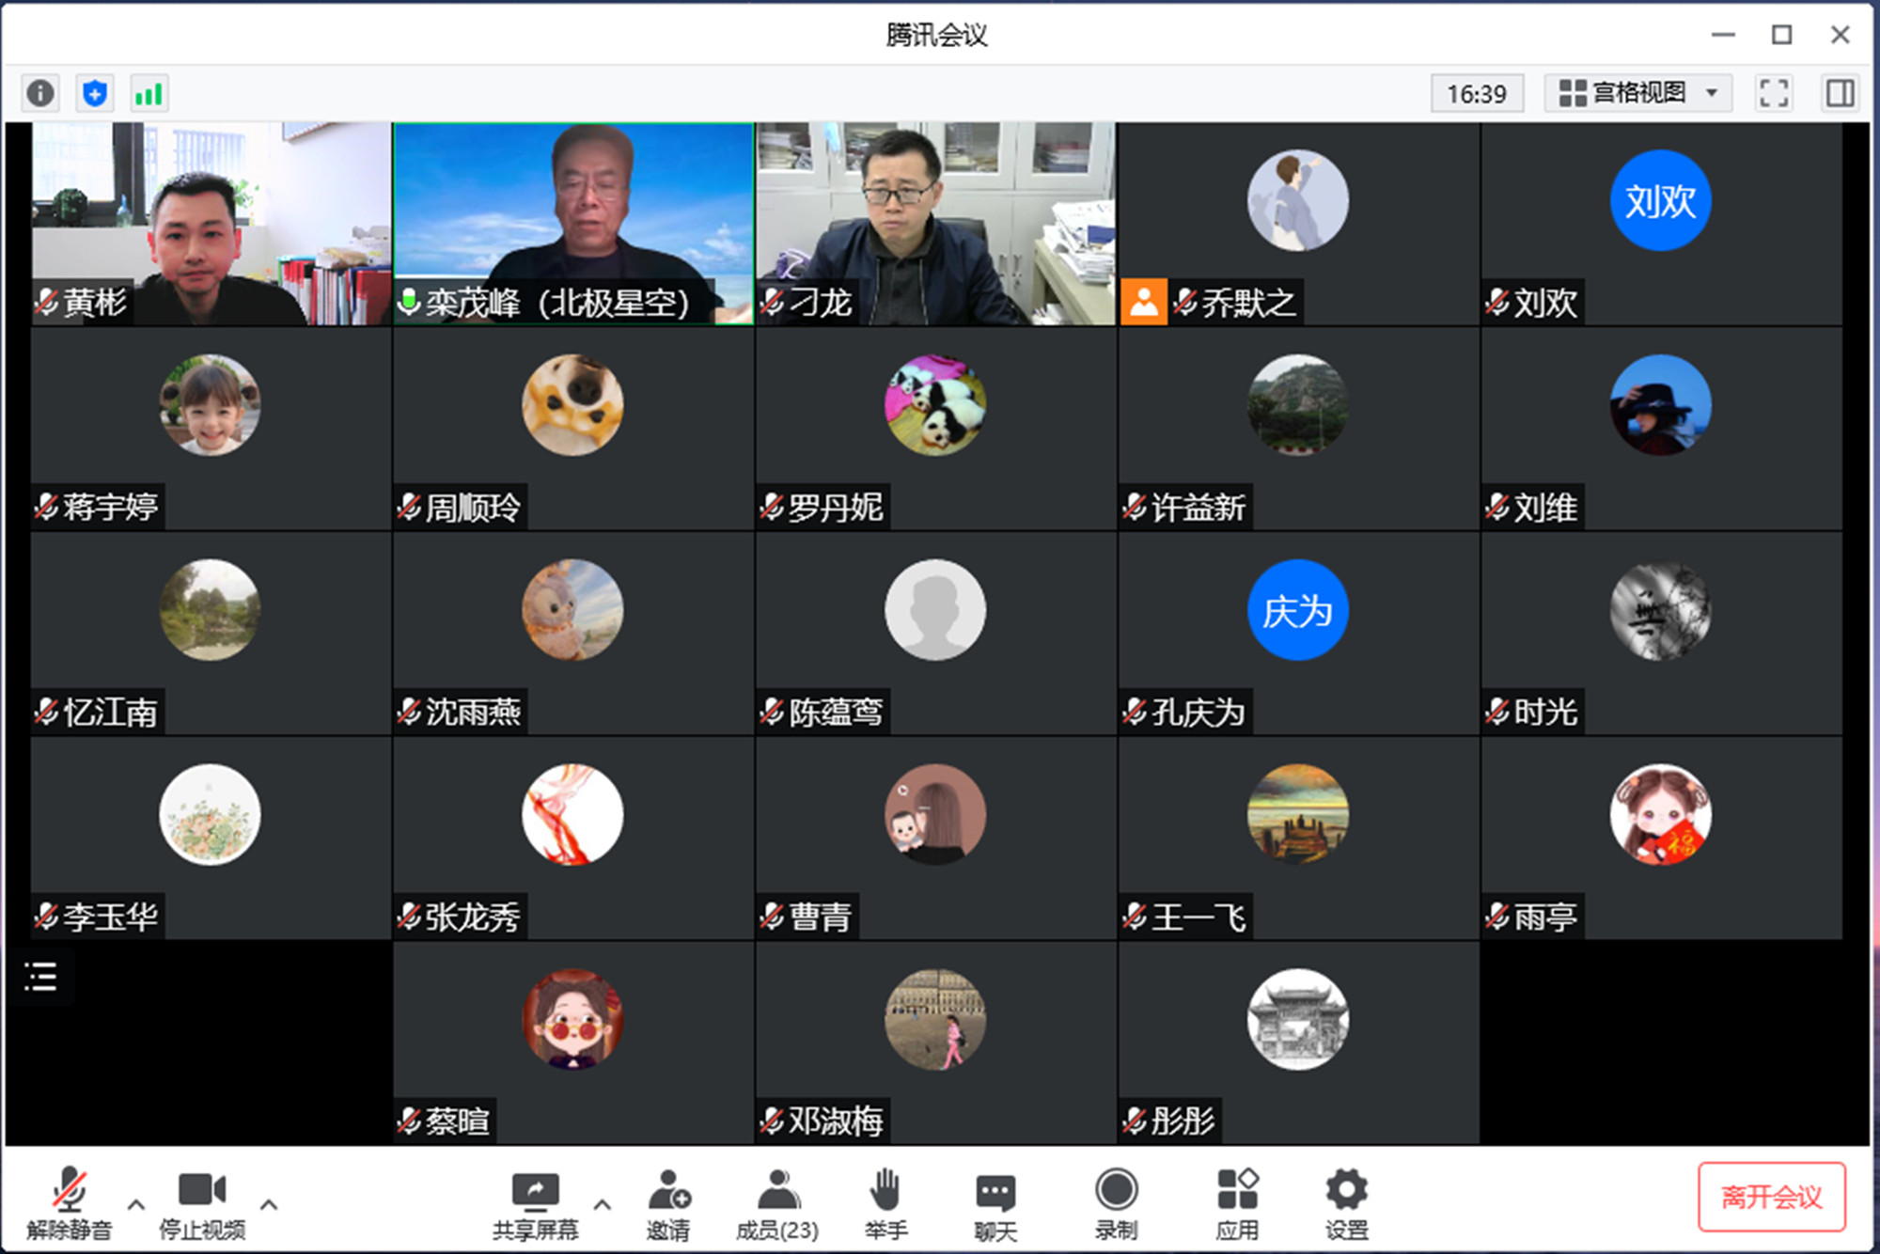
Task: Click the blue security shield icon
Action: [x=95, y=93]
